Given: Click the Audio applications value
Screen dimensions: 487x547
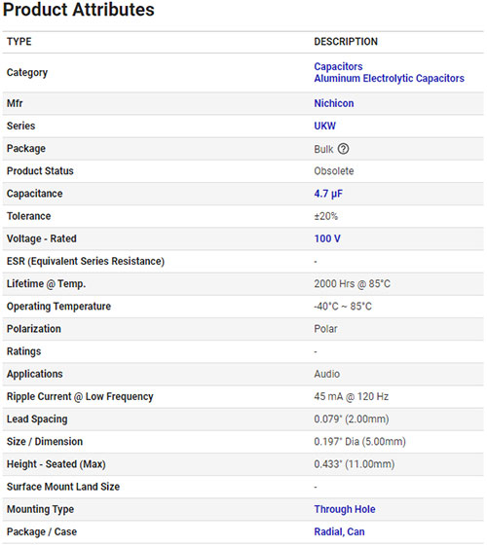Looking at the screenshot, I should (x=326, y=374).
